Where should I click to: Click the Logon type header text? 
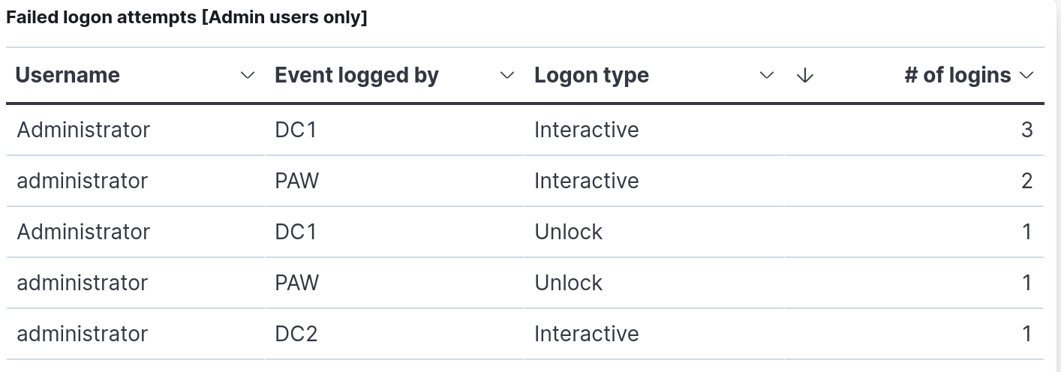pyautogui.click(x=591, y=75)
